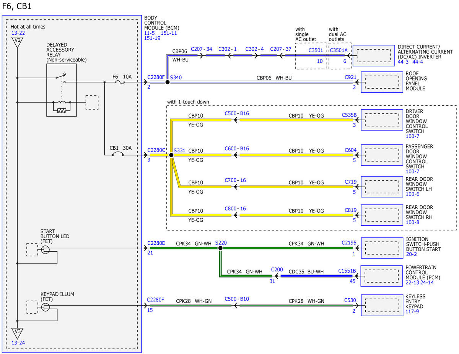Image resolution: width=459 pixels, height=354 pixels.
Task: Open the 100-8 Rear Door Window RH reference
Action: [x=413, y=222]
